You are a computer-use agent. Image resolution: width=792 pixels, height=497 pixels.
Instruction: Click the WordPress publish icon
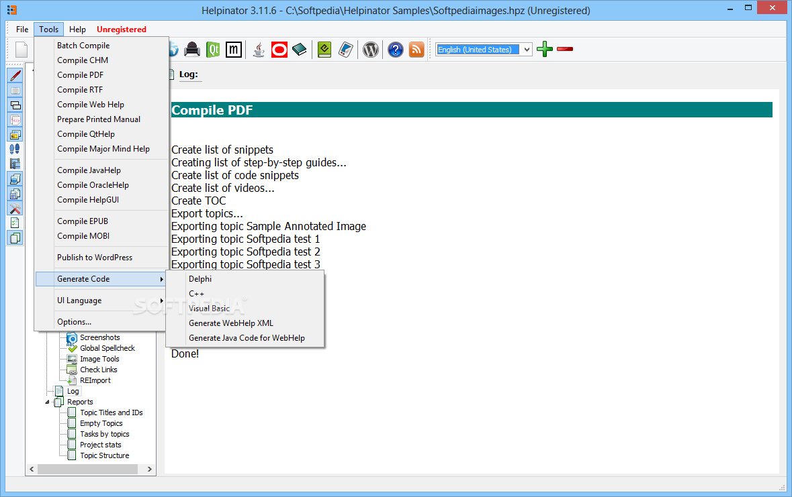tap(371, 50)
